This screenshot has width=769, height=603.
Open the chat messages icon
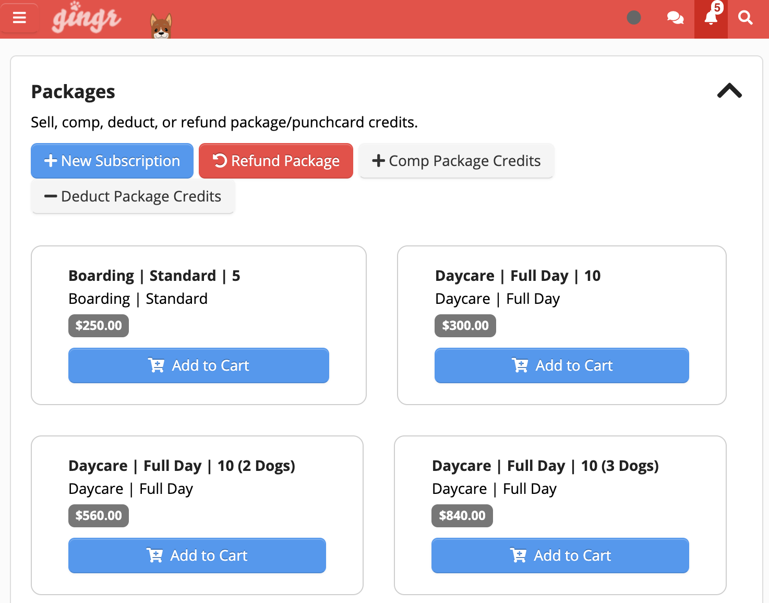[x=675, y=17]
